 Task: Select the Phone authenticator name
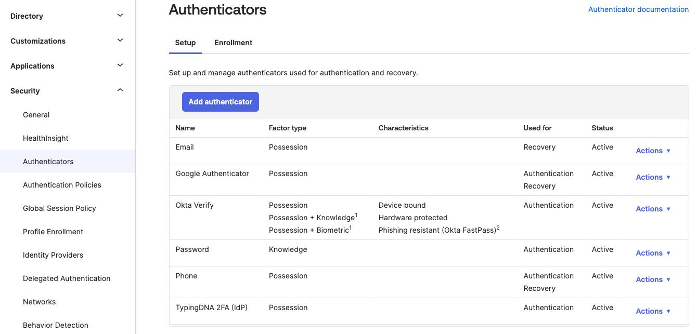click(x=186, y=276)
